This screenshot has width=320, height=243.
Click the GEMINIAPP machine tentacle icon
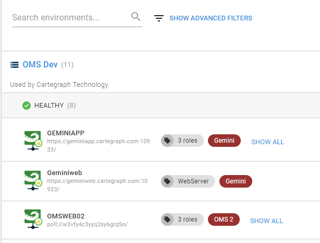(33, 141)
